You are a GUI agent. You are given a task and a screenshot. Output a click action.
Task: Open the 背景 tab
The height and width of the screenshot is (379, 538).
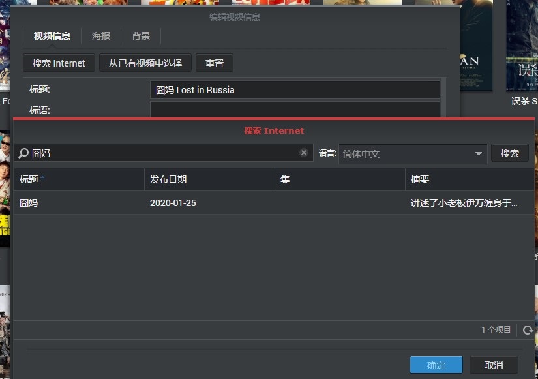pos(140,36)
